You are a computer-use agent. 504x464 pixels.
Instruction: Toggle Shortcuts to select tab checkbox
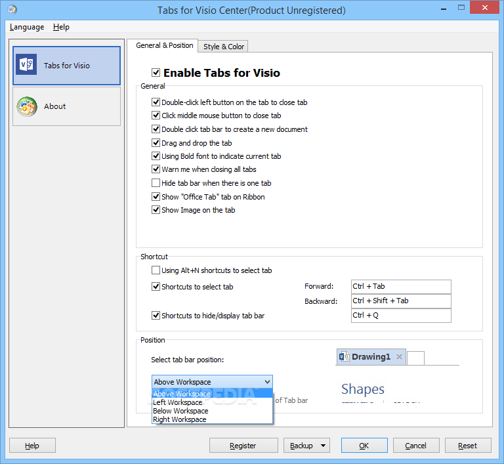(x=156, y=287)
